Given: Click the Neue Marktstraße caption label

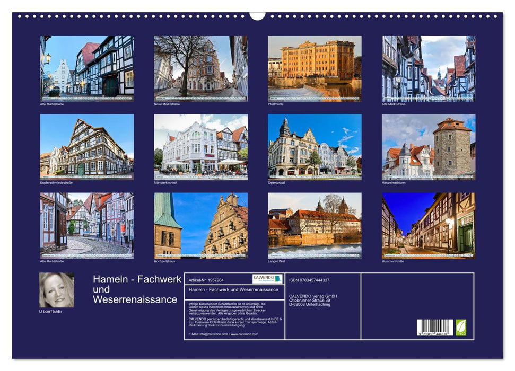Looking at the screenshot, I should 166,104.
